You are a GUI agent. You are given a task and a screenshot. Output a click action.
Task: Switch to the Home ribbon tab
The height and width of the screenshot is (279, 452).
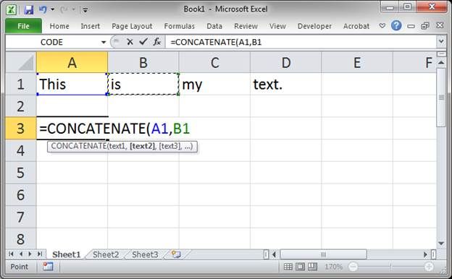(59, 26)
